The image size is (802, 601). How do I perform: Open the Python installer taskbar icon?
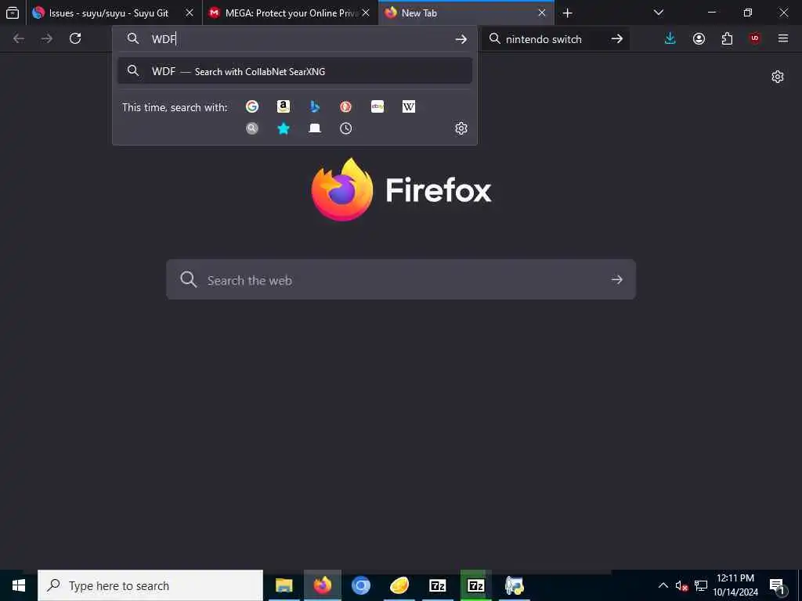[514, 585]
